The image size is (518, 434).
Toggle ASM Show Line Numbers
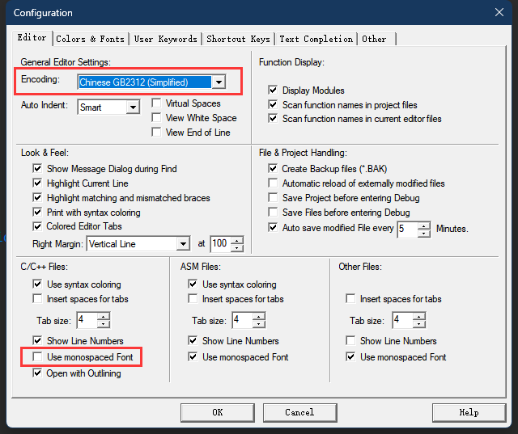click(193, 340)
